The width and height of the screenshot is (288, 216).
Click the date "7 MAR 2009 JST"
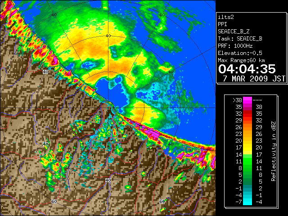click(254, 79)
